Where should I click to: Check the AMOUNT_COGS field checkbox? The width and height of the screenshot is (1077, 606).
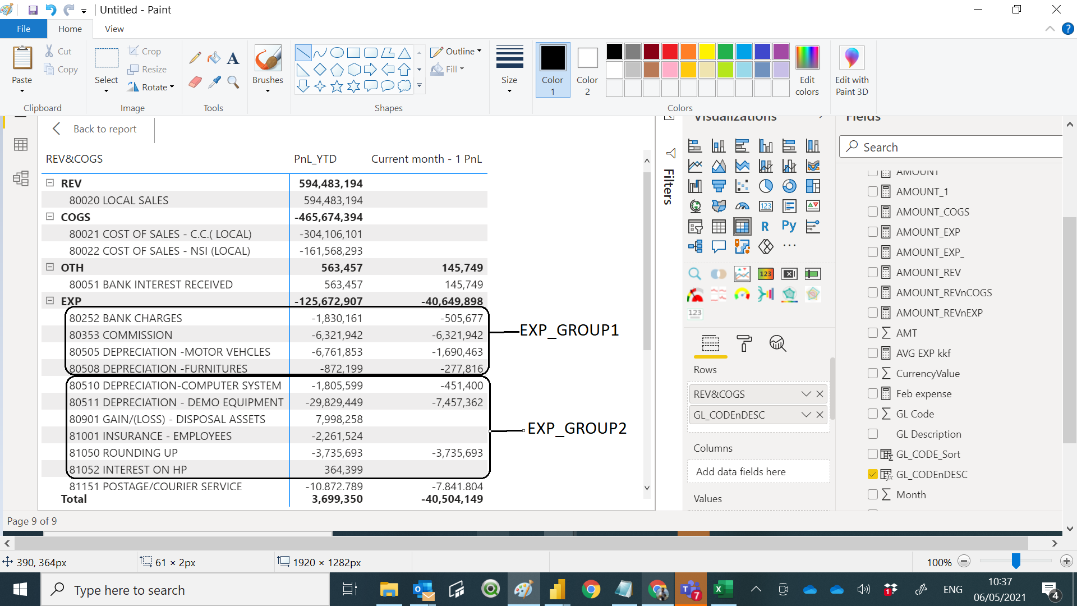[x=872, y=212]
